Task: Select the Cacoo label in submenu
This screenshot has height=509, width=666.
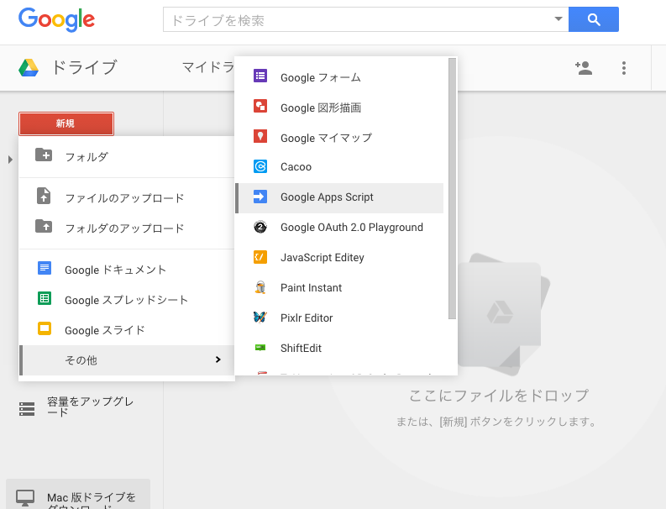Action: coord(296,167)
